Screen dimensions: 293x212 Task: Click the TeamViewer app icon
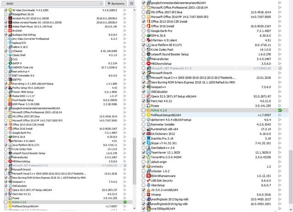point(149,153)
